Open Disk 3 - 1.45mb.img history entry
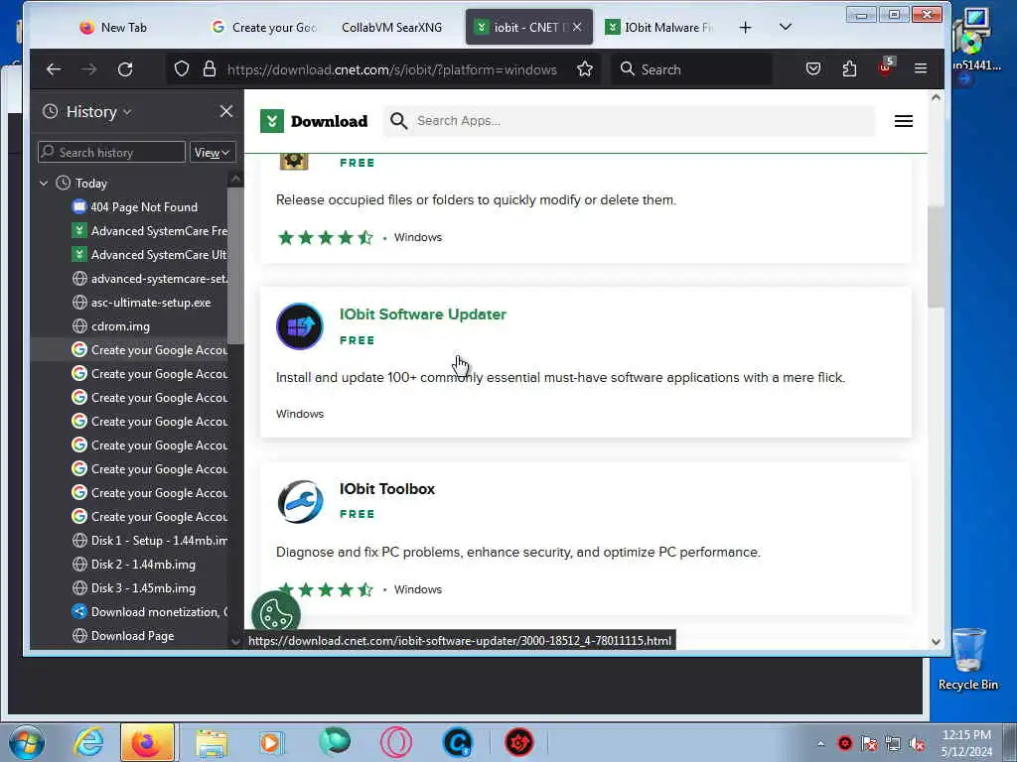Screen dimensions: 1017x762 tap(134, 588)
